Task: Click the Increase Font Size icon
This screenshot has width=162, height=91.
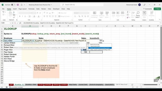Action: [x=37, y=13]
